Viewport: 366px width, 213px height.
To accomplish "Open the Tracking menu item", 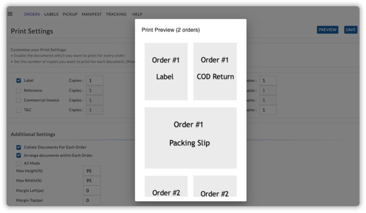I will click(116, 14).
